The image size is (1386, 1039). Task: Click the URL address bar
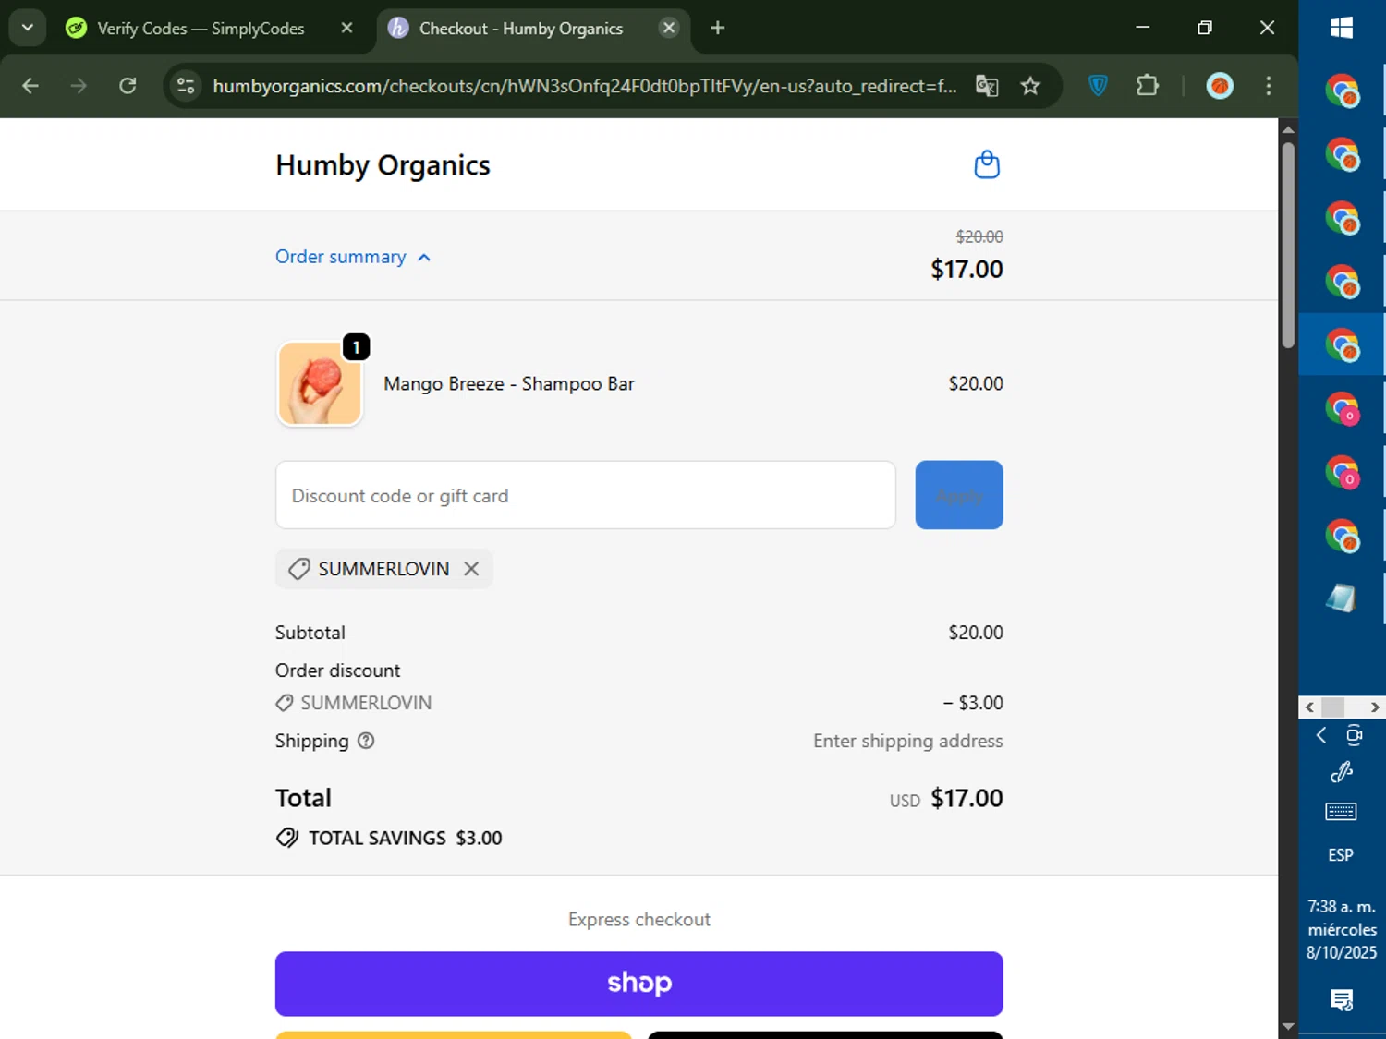[584, 86]
